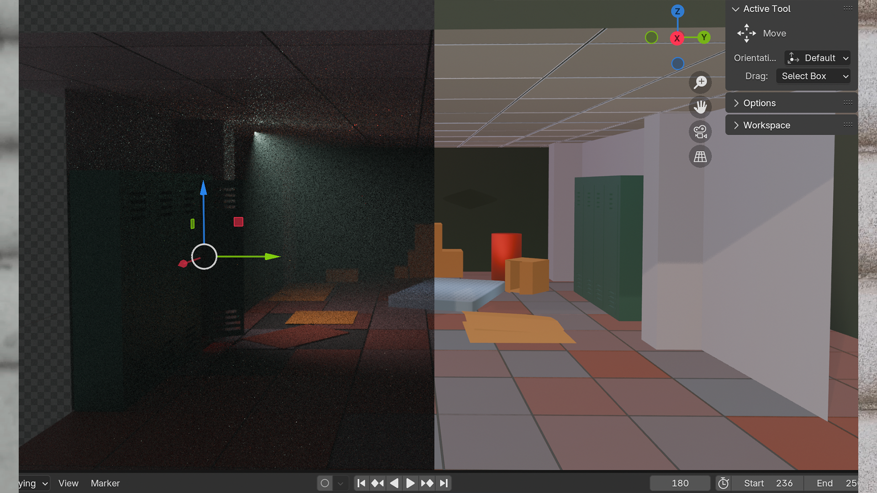Click the Start frame field showing 236
Screen dimensions: 877x493
(x=768, y=483)
